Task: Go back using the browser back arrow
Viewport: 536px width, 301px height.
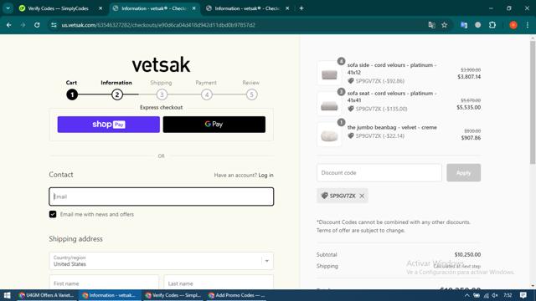Action: [x=9, y=25]
